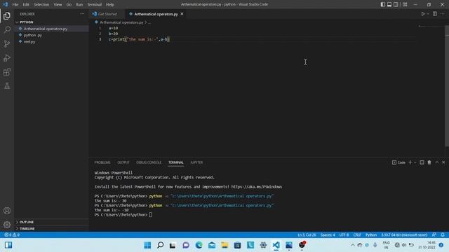The width and height of the screenshot is (449, 252).
Task: Click the aka.ms/PSWindows link in terminal
Action: [x=257, y=187]
